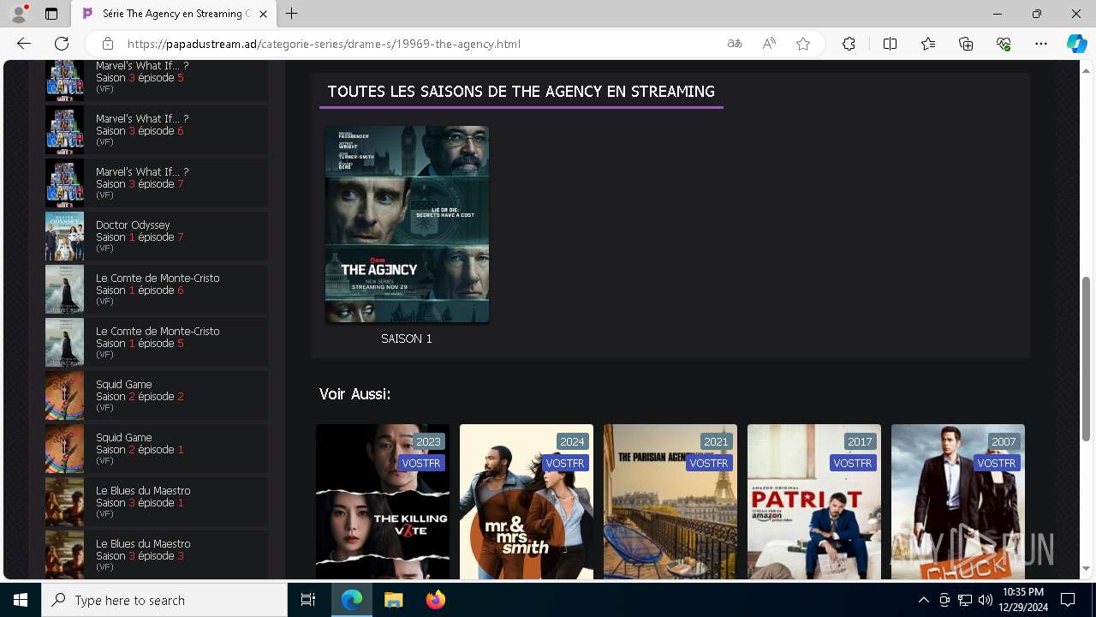This screenshot has height=617, width=1096.
Task: Open the notifications center icon
Action: click(x=1068, y=600)
